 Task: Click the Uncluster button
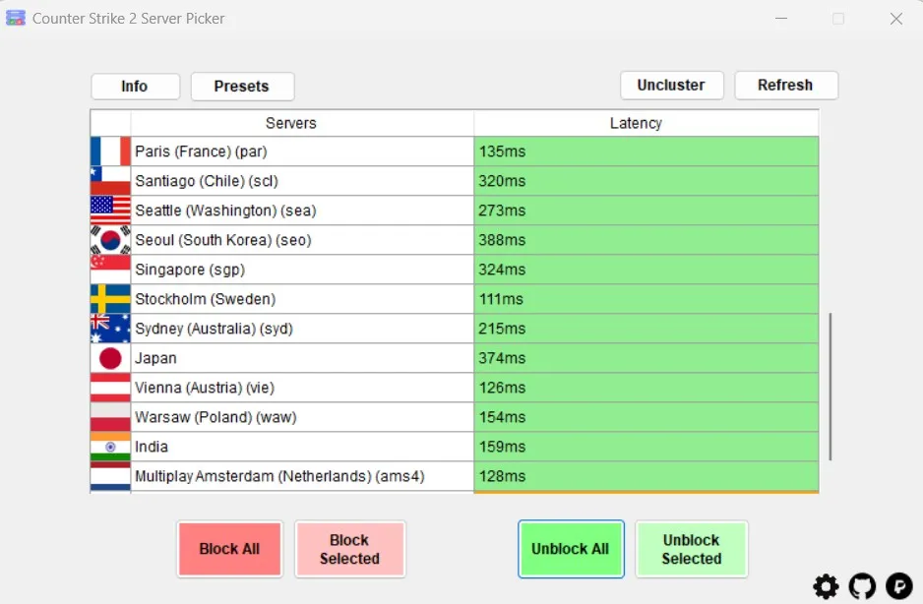[671, 86]
